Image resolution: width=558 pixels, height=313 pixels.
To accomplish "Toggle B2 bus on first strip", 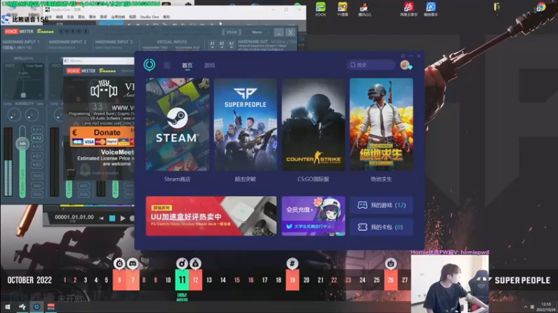I will [37, 165].
